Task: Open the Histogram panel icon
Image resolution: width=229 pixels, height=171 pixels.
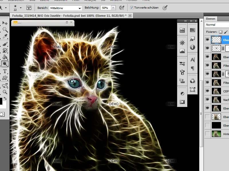Action: [x=182, y=51]
